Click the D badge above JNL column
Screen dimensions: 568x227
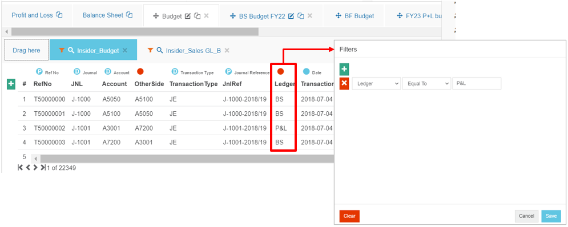tap(77, 72)
